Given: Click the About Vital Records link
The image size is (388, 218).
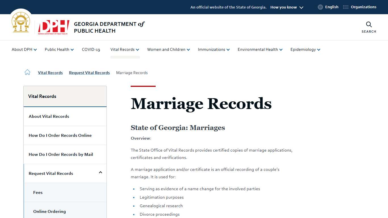Looking at the screenshot, I should pyautogui.click(x=49, y=116).
